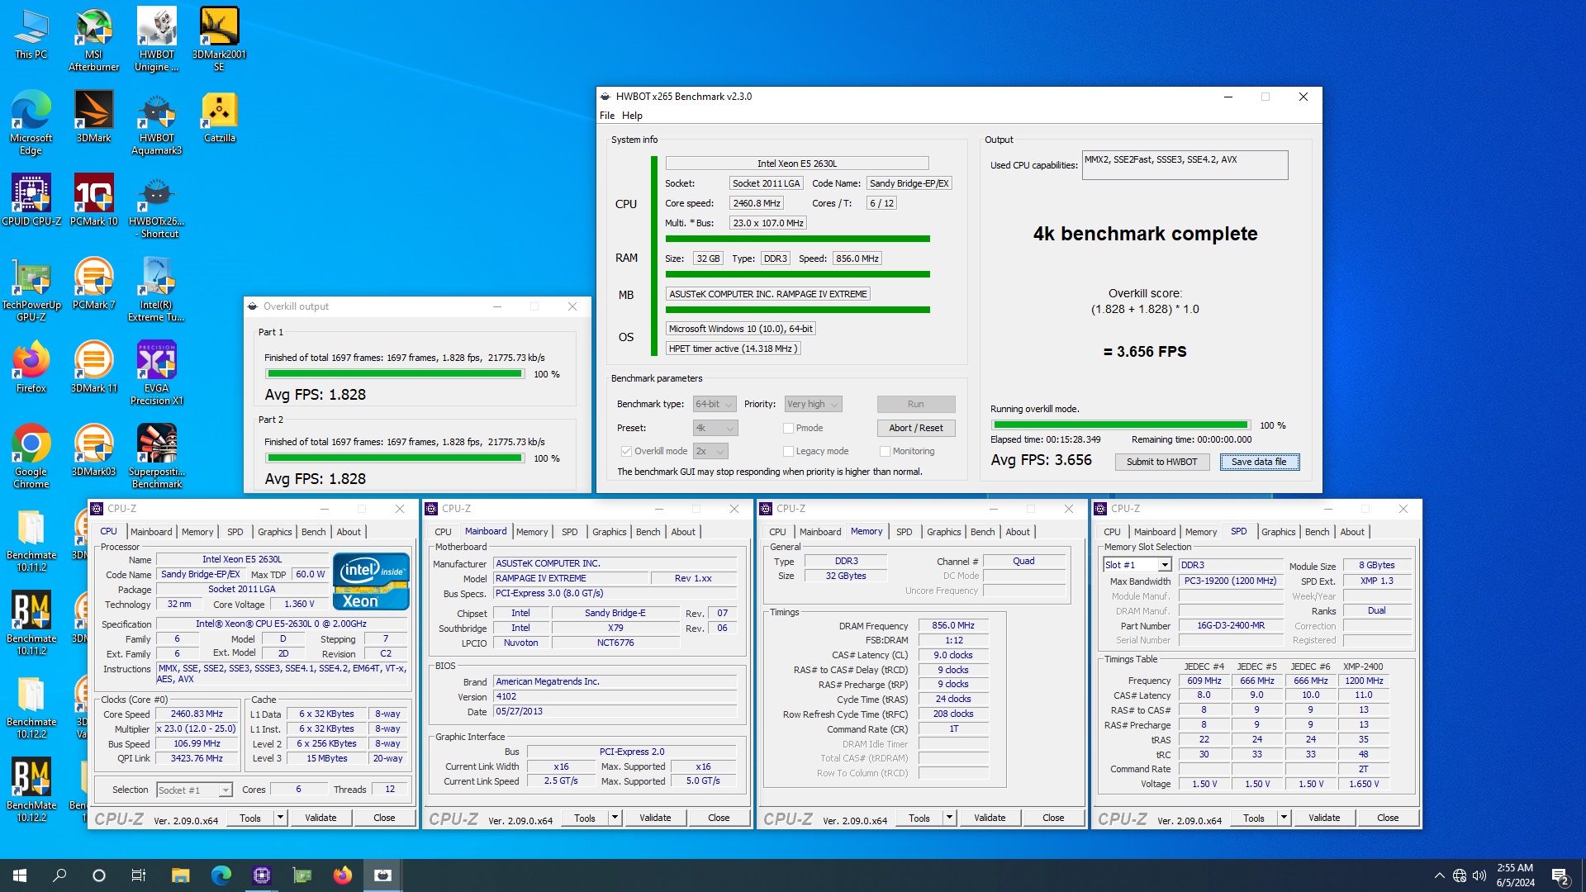Click Validate in CPU-Z Memory window

tap(989, 818)
